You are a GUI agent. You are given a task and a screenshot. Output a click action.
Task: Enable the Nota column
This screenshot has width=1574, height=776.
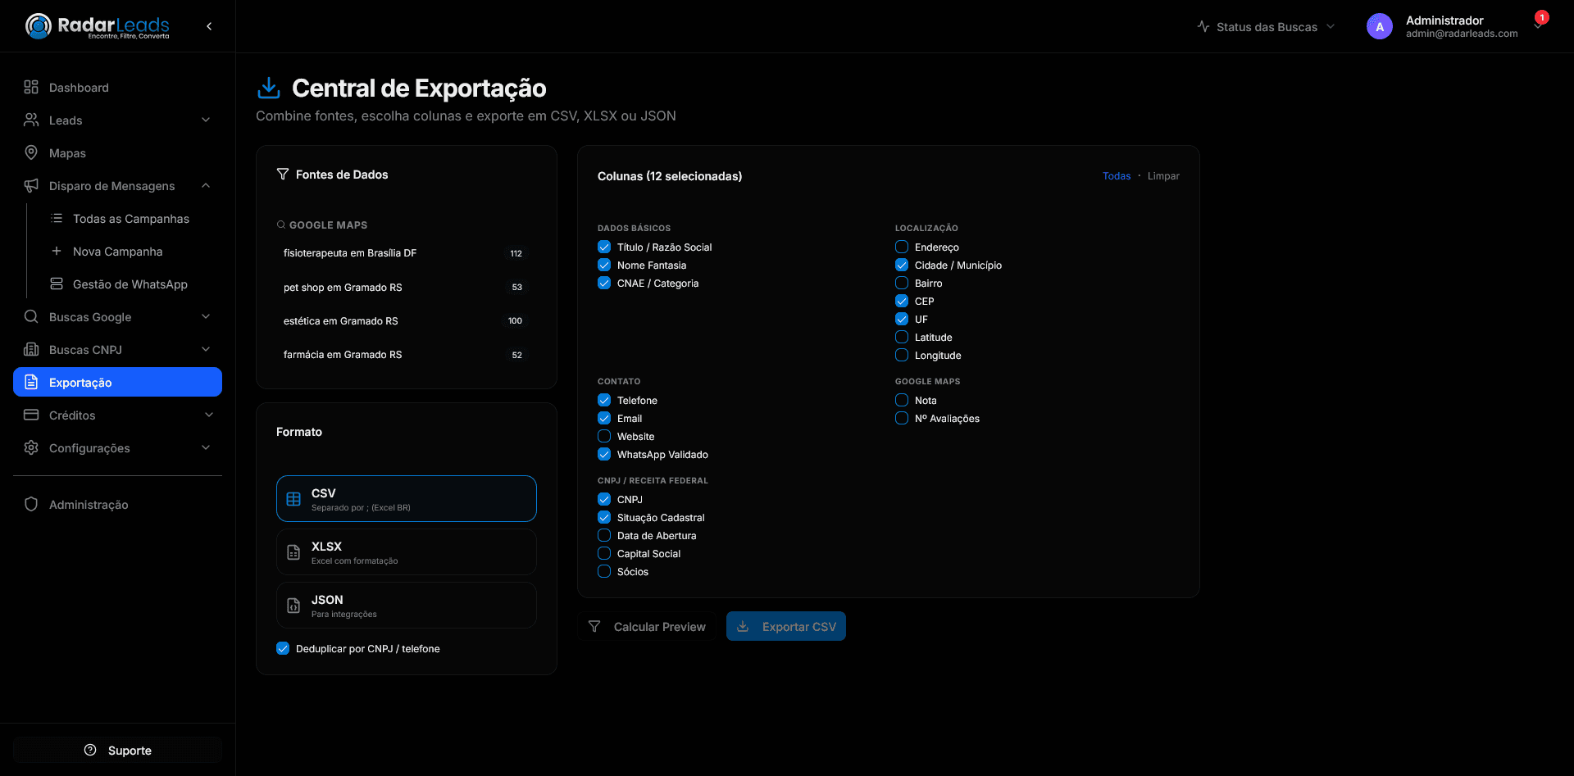(902, 400)
